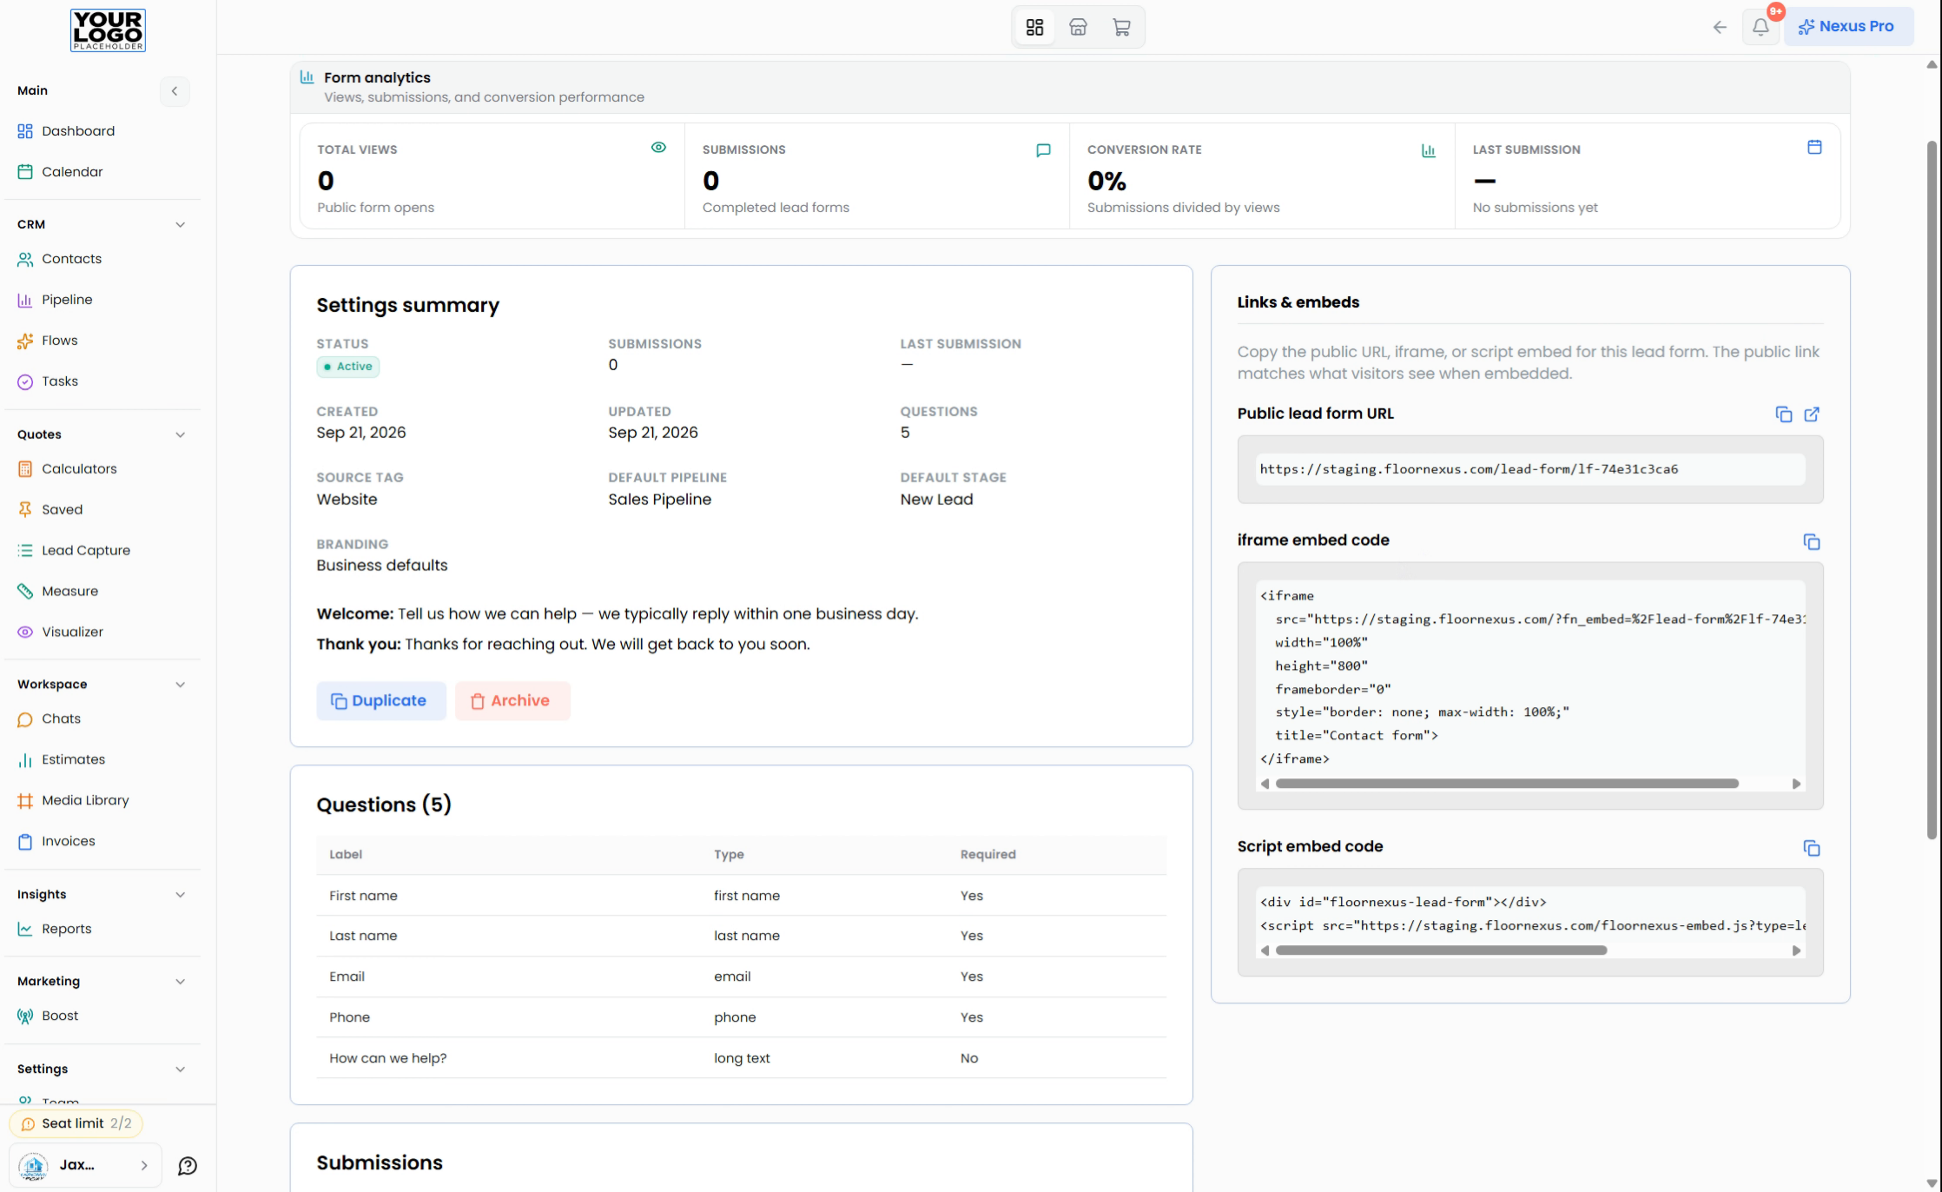Collapse the Quotes section
Screen dimensions: 1942x1192
[180, 435]
